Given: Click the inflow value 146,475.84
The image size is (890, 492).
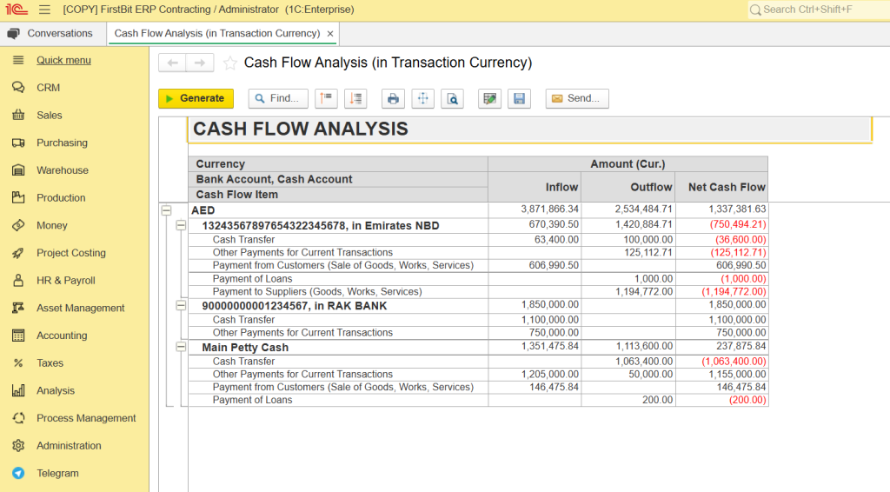Looking at the screenshot, I should click(x=554, y=387).
